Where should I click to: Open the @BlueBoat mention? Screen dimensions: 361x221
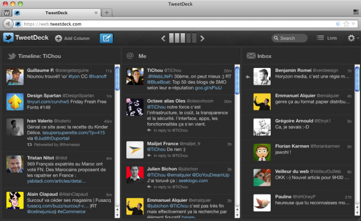(x=159, y=82)
